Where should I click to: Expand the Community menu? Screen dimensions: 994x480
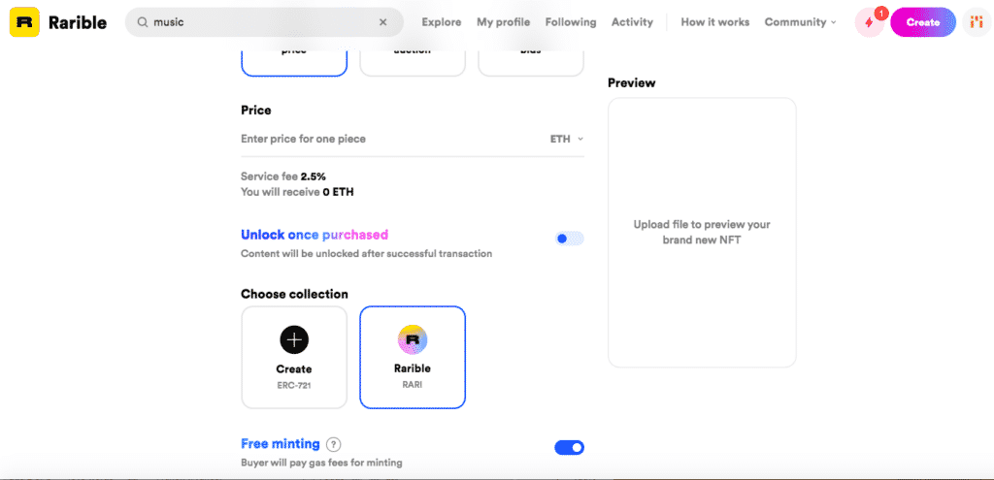coord(800,22)
